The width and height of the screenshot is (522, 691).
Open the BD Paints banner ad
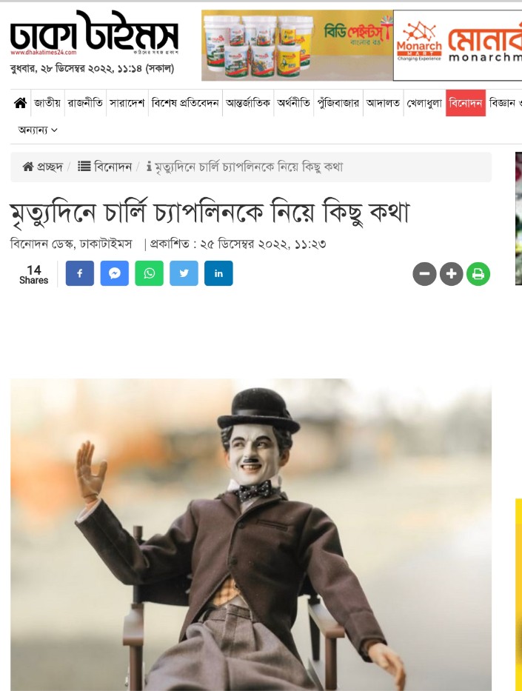coord(298,45)
